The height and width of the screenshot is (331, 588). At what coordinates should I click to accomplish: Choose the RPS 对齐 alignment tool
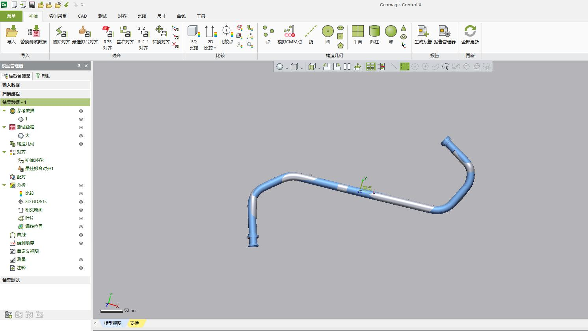(x=108, y=38)
